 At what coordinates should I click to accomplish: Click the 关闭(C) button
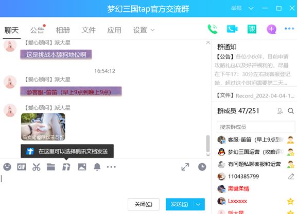(x=144, y=204)
